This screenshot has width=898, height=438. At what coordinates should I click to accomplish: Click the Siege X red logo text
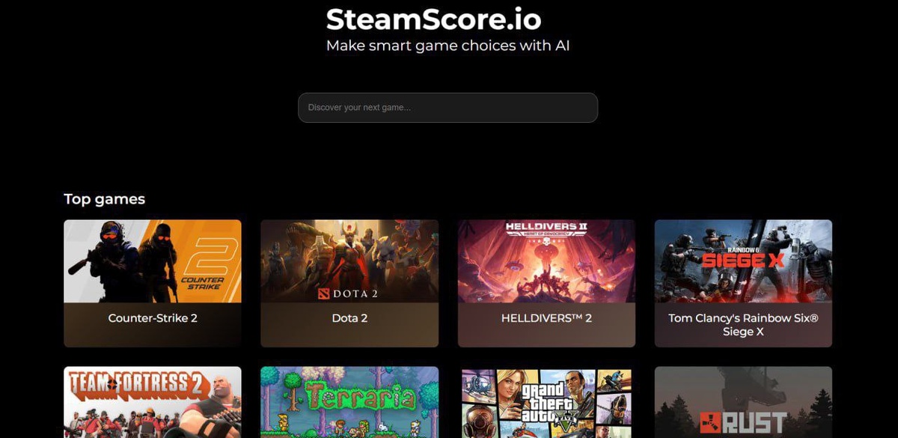point(743,260)
